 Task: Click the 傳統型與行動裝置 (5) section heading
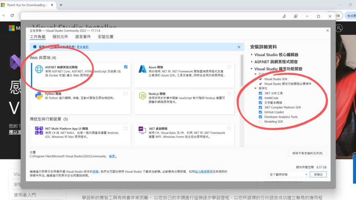[49, 119]
